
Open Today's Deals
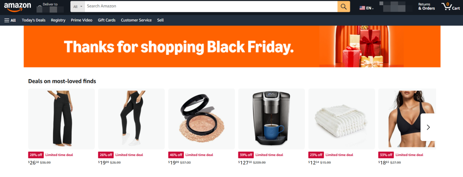pos(34,21)
